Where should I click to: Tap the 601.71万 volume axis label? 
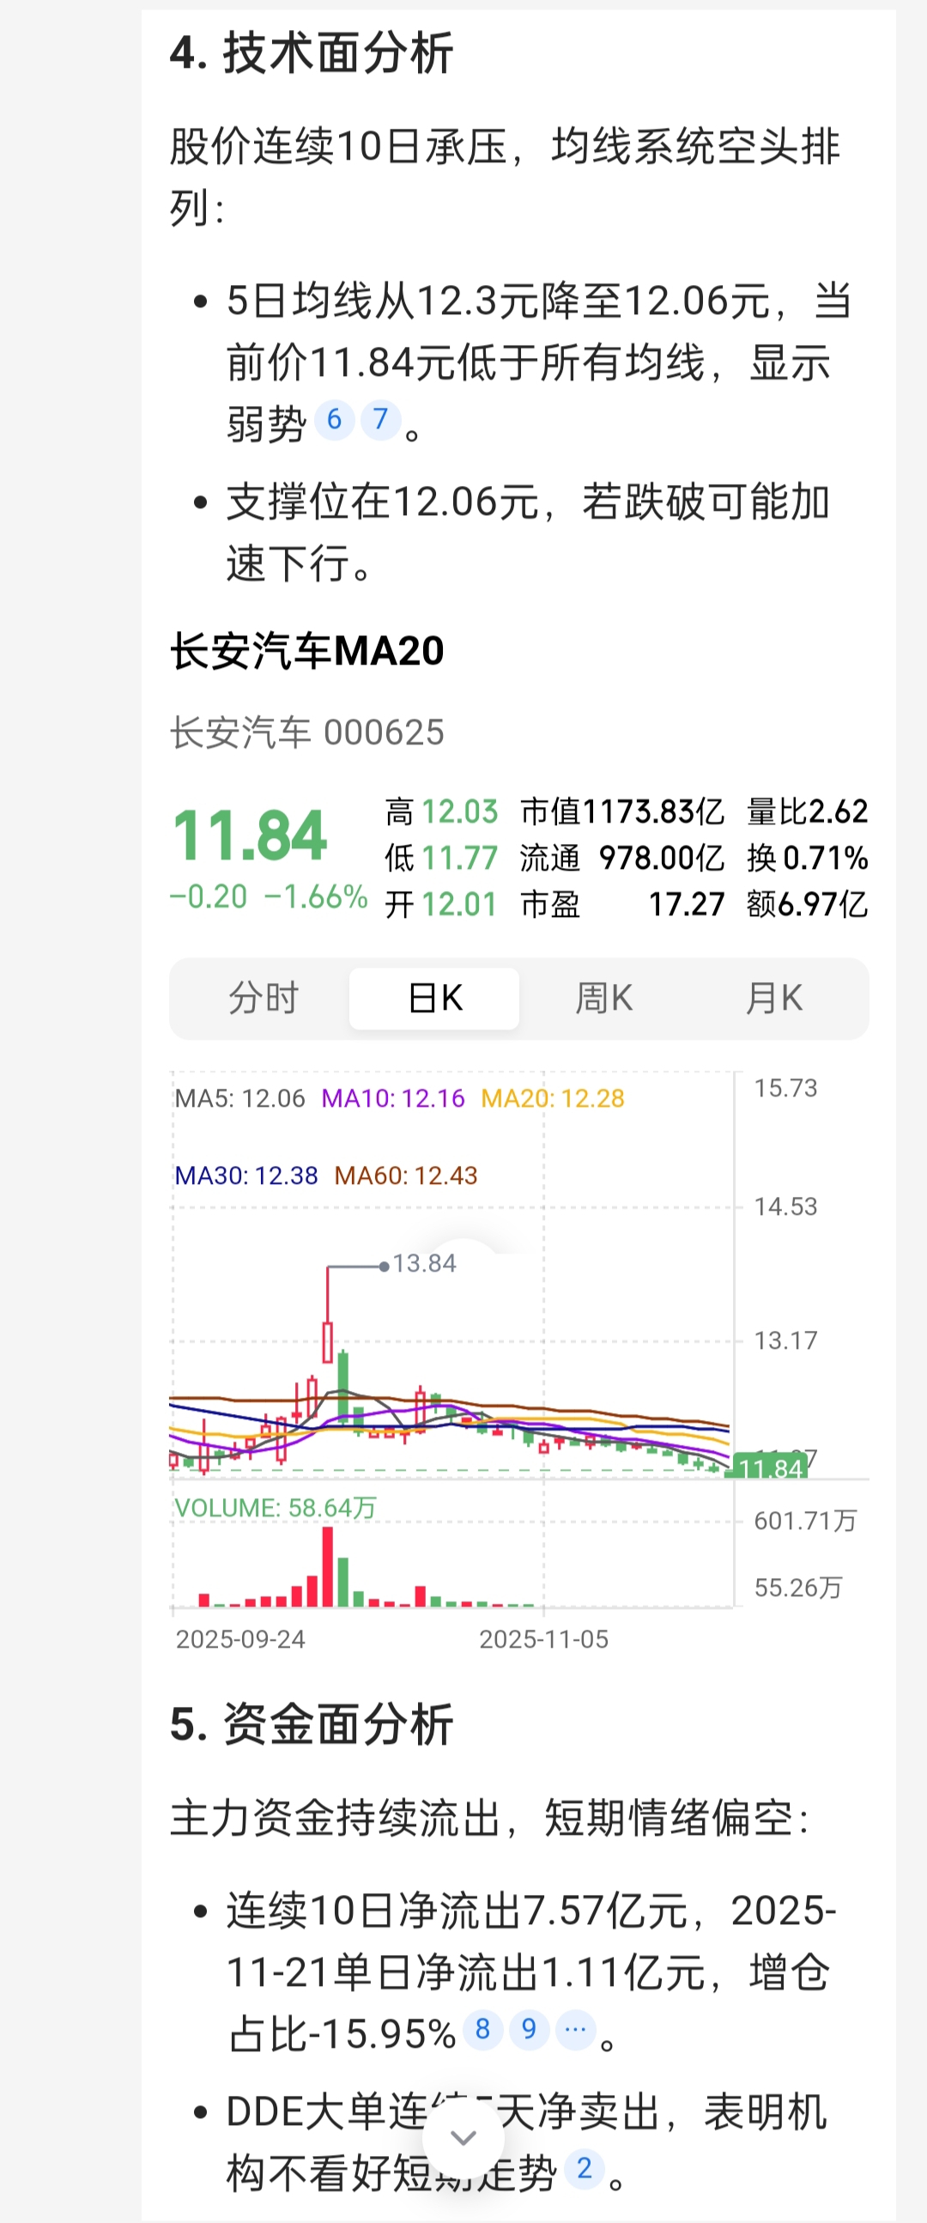(805, 1521)
